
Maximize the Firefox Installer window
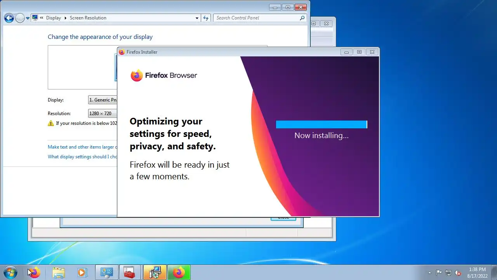click(x=359, y=52)
